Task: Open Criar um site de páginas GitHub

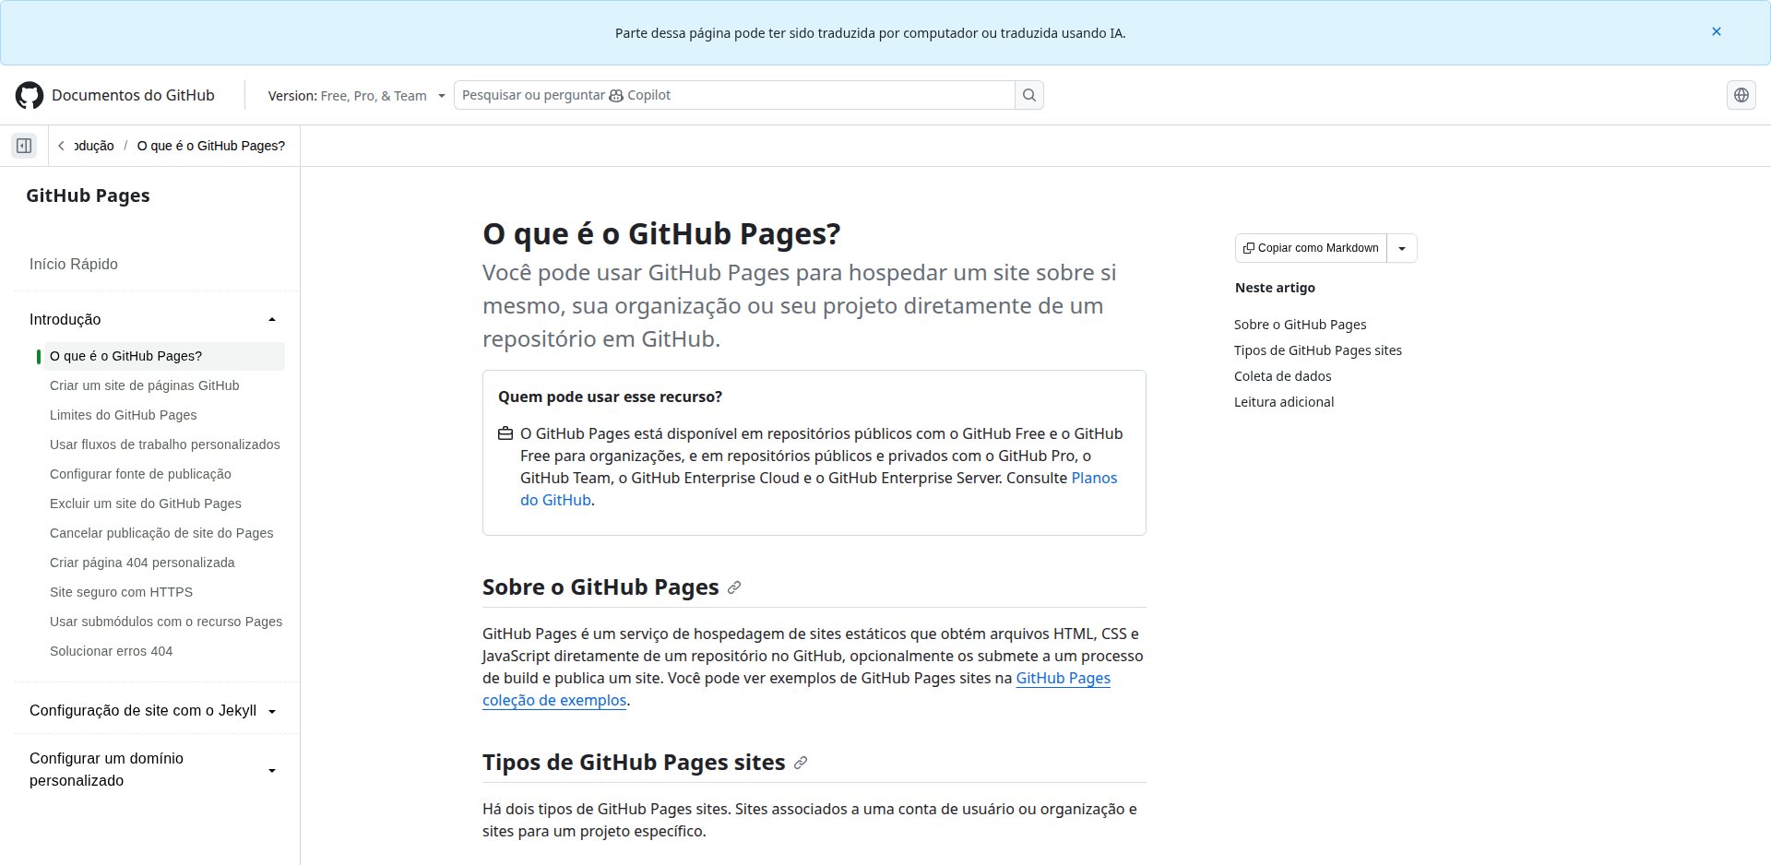Action: pyautogui.click(x=145, y=385)
